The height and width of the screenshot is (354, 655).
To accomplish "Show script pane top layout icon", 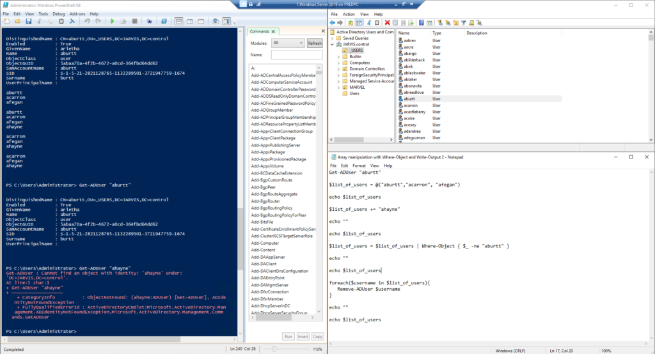I will coord(179,21).
